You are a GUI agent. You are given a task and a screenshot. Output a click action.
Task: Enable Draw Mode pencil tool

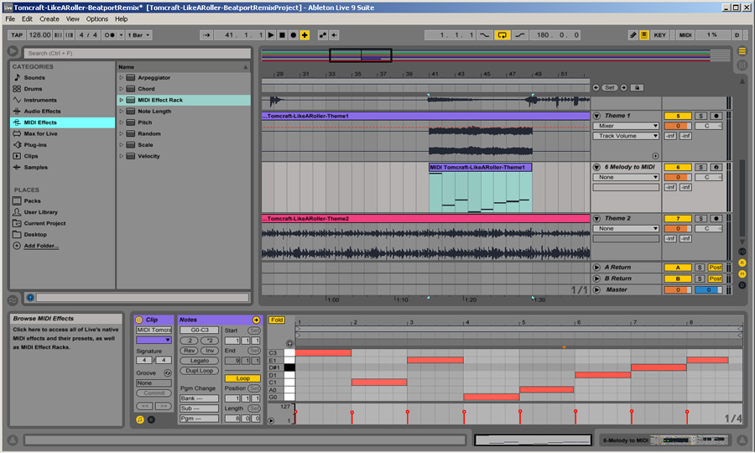click(633, 35)
